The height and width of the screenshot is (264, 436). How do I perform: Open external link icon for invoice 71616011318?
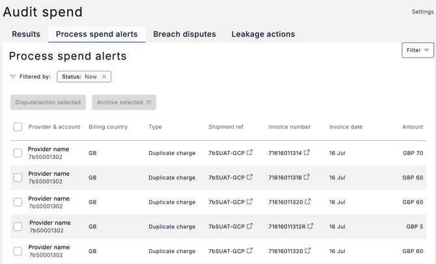coord(307,177)
